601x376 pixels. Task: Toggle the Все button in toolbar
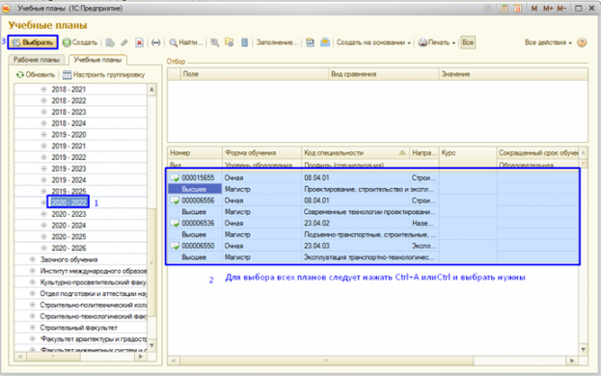pos(468,42)
